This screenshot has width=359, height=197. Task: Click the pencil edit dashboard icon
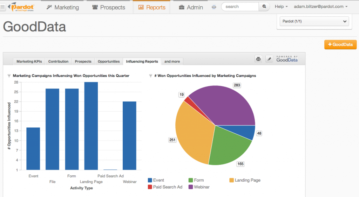pyautogui.click(x=269, y=59)
